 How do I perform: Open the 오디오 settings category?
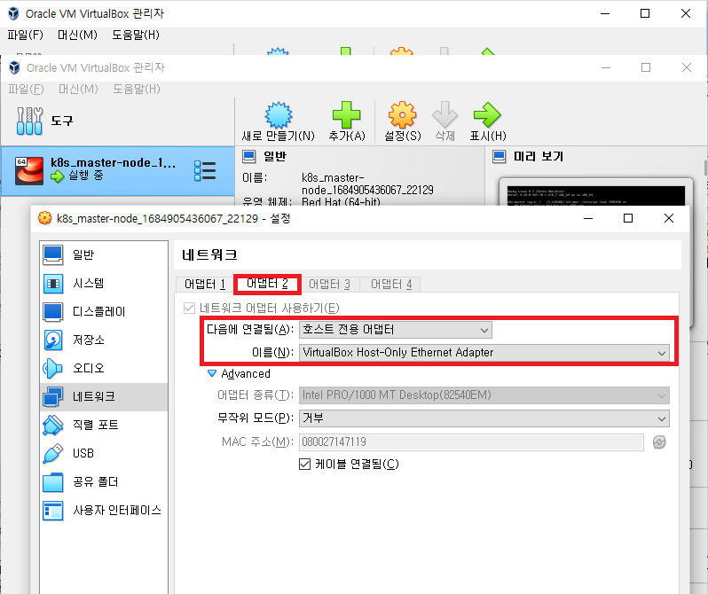[104, 368]
